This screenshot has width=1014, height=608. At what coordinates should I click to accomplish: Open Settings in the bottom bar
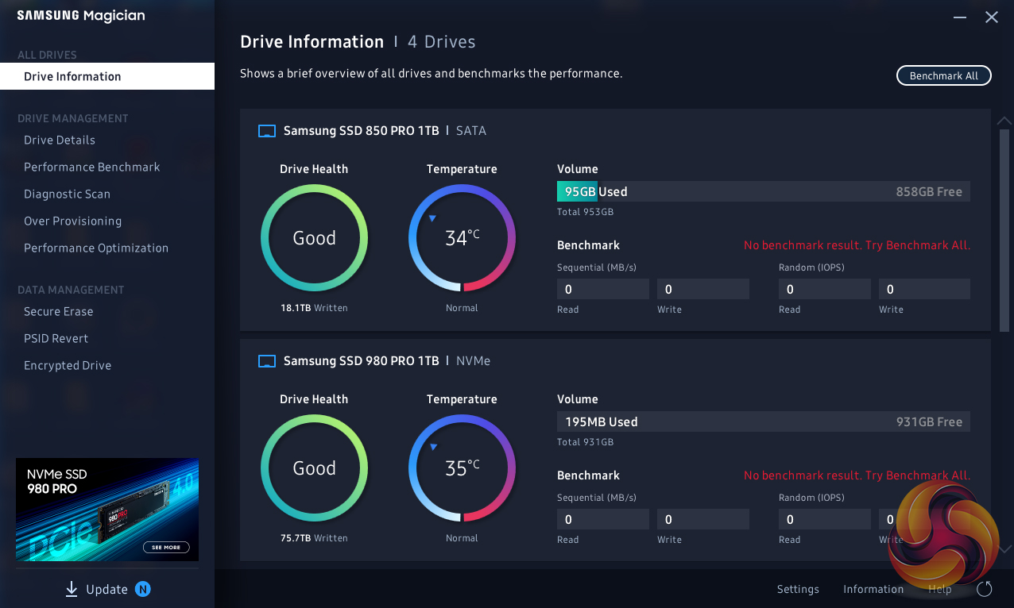798,589
